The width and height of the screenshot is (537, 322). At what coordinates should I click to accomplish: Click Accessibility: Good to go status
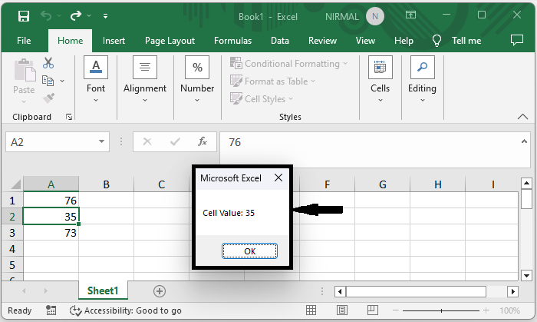125,310
